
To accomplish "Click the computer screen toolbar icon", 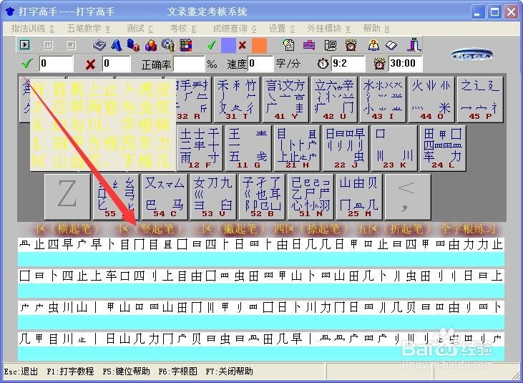I will click(x=331, y=45).
